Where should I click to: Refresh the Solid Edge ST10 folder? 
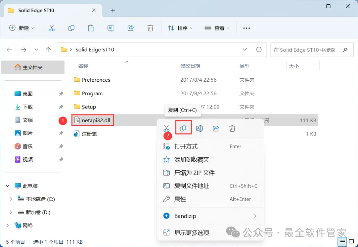click(x=259, y=49)
